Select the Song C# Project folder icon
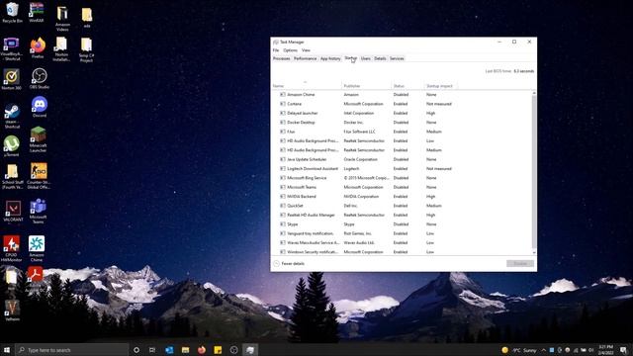This screenshot has height=356, width=633. (86, 50)
